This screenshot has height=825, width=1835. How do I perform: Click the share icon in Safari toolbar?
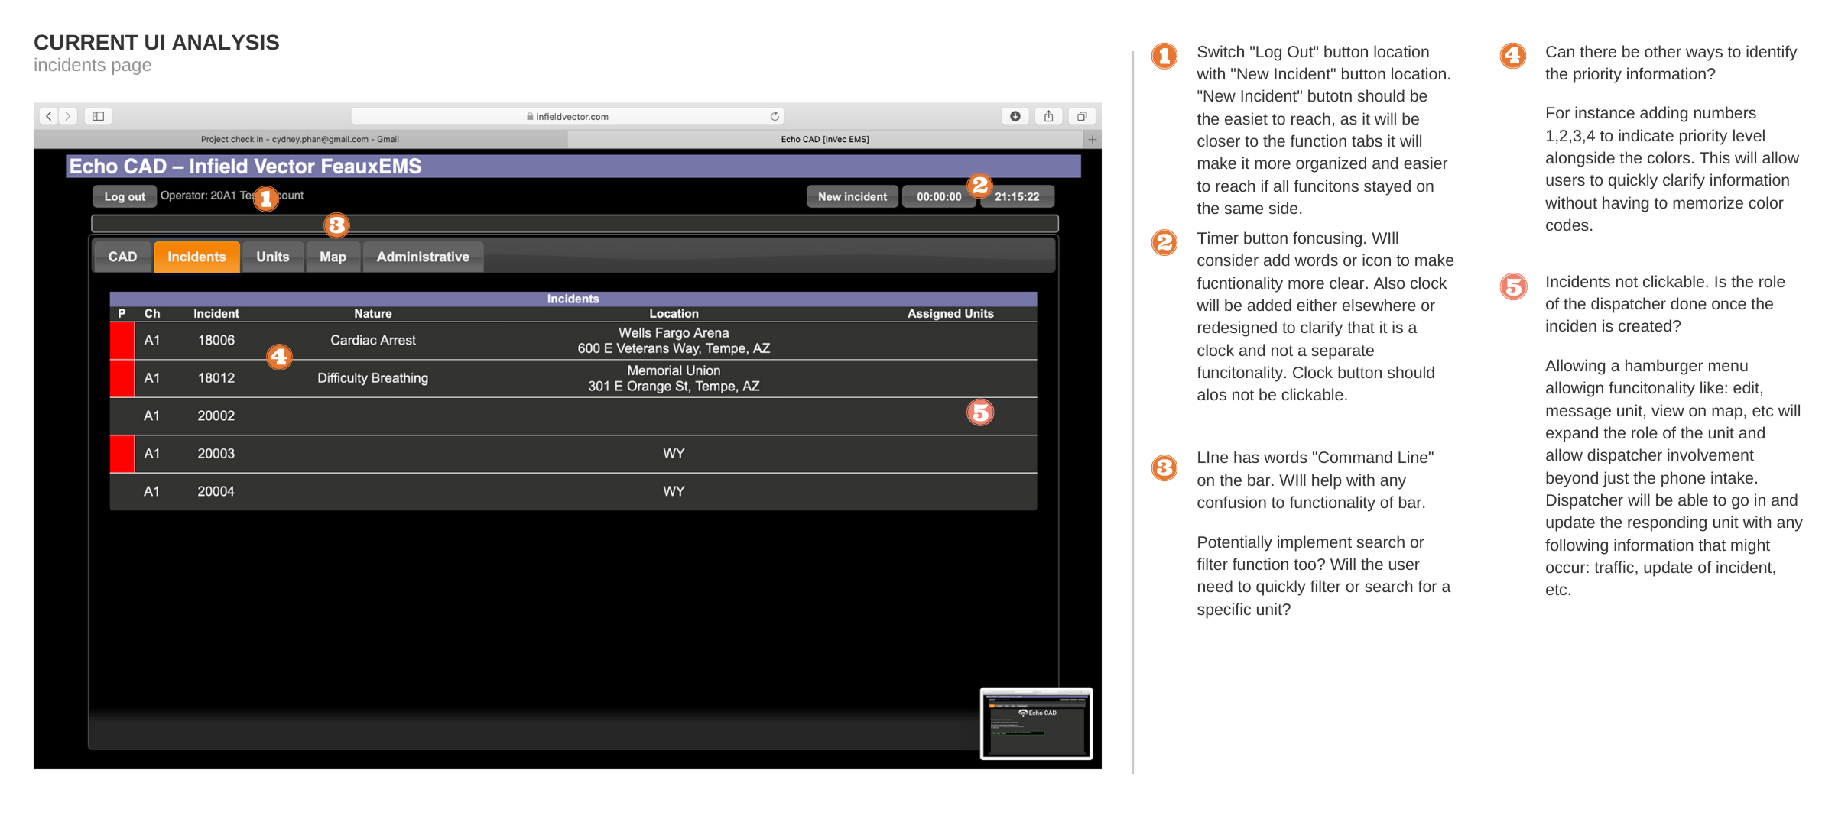[1048, 116]
